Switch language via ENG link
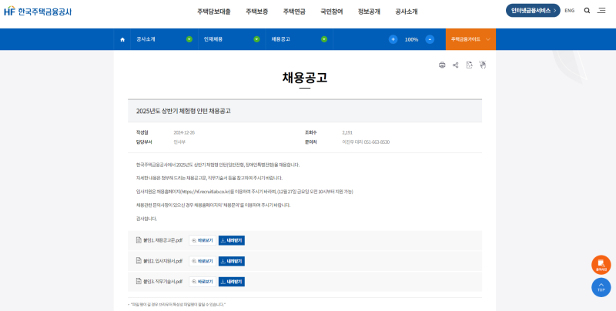616x311 pixels. 569,11
